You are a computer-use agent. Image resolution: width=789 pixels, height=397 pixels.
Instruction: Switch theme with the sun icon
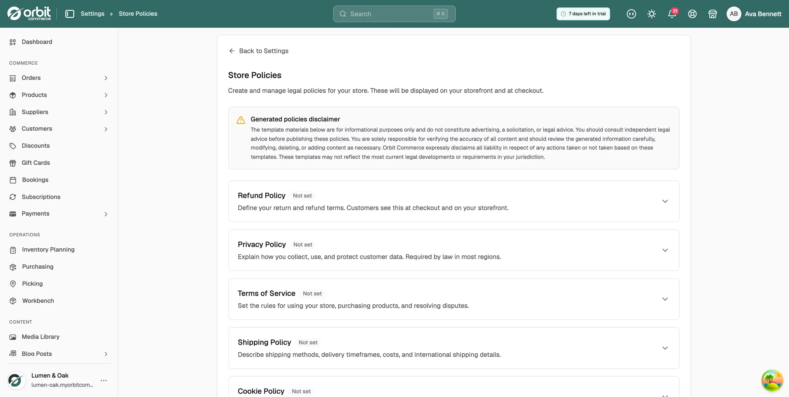click(652, 14)
